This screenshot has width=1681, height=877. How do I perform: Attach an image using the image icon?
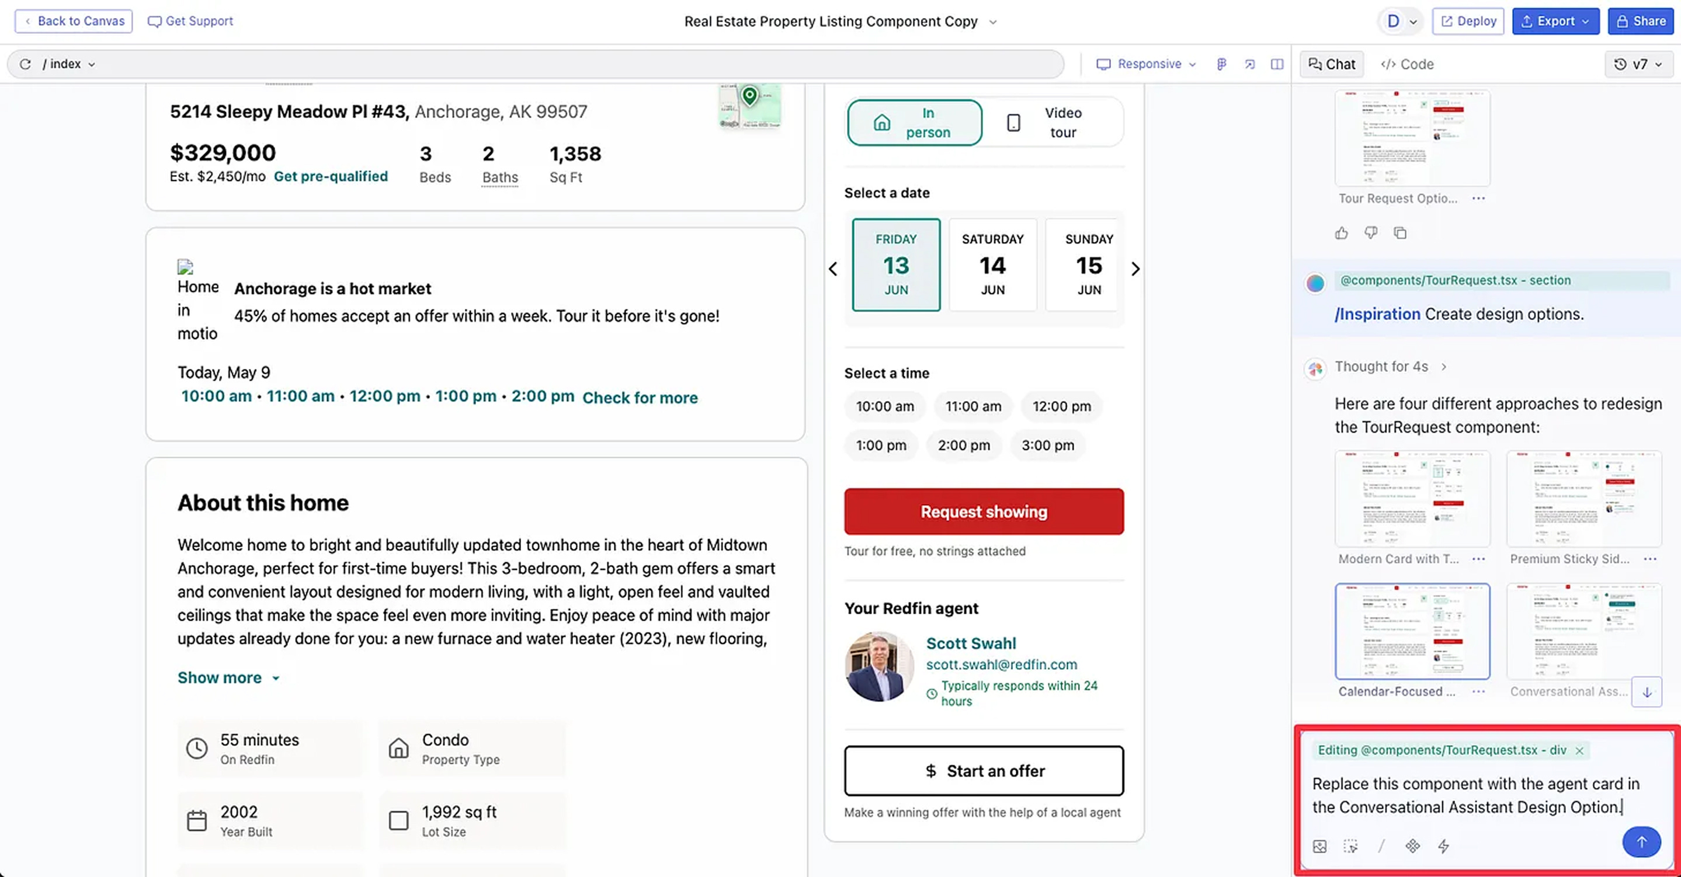[1319, 846]
